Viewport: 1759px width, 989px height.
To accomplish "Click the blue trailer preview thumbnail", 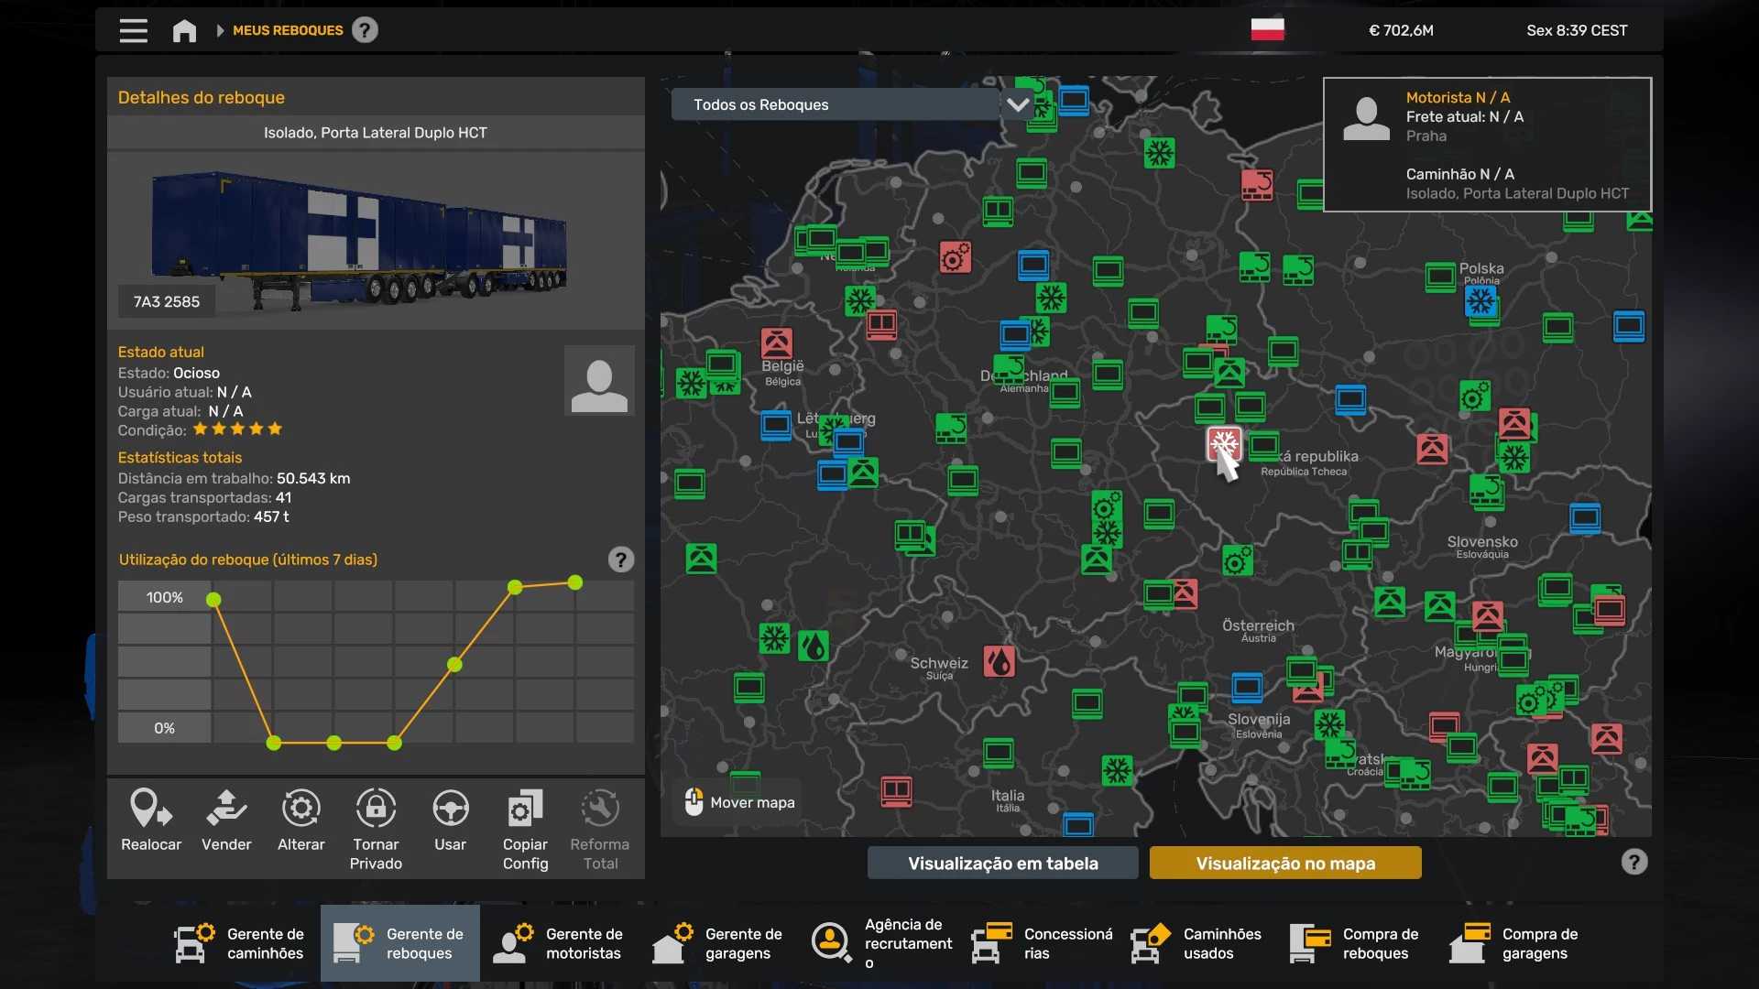I will coord(359,238).
